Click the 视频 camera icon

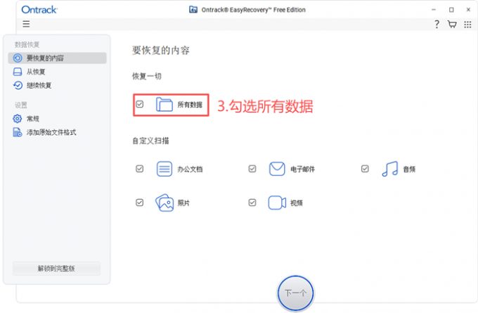point(277,203)
